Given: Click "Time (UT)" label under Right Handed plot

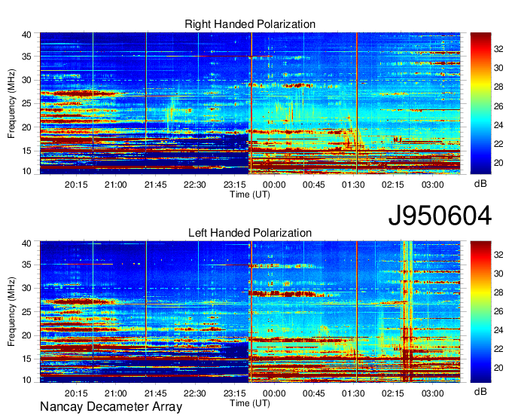Looking at the screenshot, I should (x=250, y=194).
